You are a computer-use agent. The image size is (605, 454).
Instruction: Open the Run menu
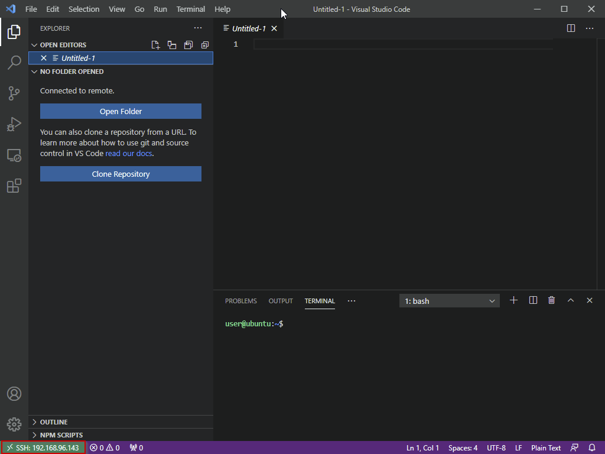tap(161, 9)
